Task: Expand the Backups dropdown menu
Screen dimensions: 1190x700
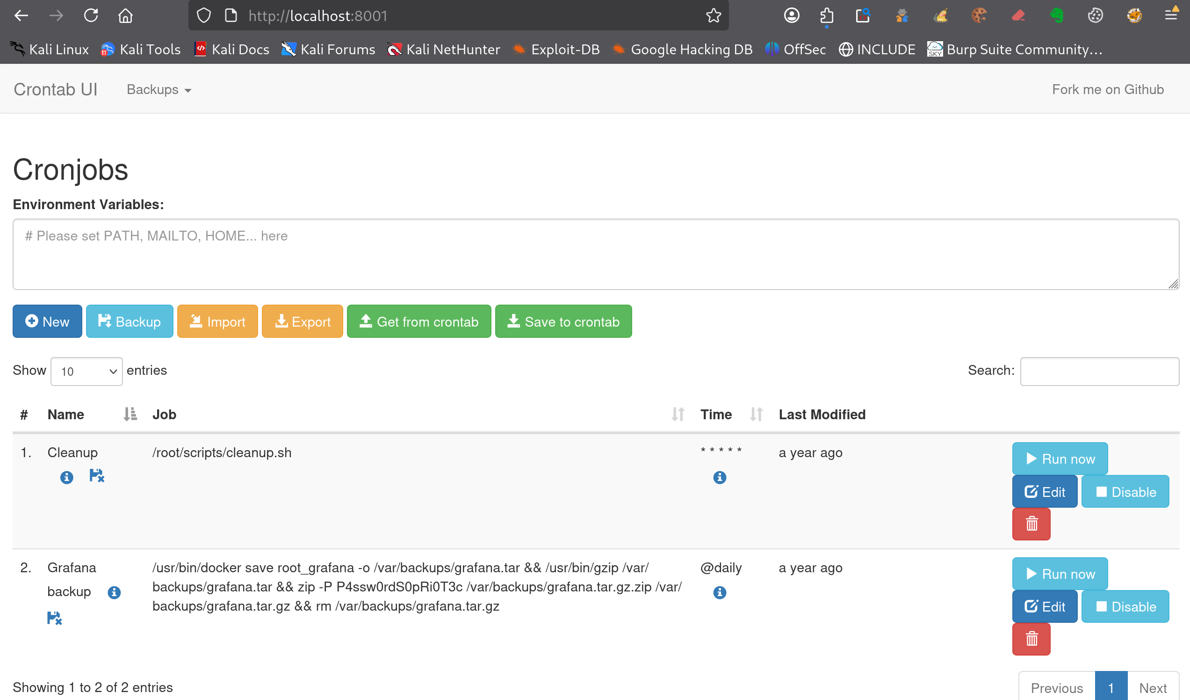Action: click(159, 89)
